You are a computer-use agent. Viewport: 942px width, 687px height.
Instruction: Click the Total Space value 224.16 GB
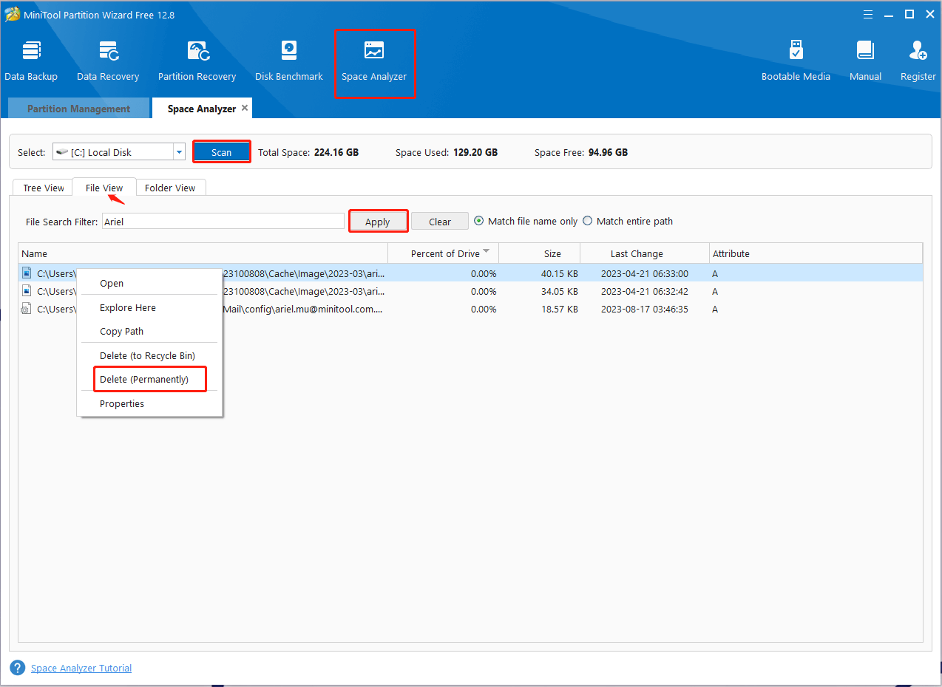coord(336,152)
